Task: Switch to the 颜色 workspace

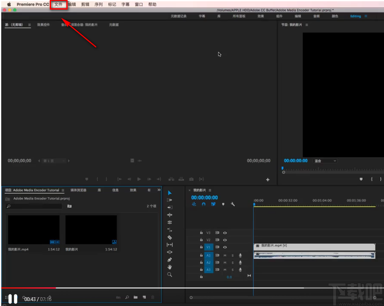Action: 335,16
